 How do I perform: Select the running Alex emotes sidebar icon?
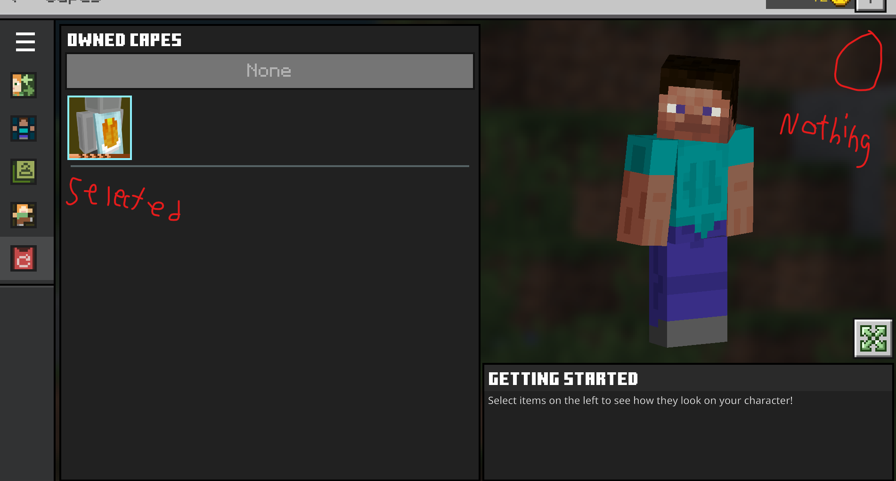[24, 215]
